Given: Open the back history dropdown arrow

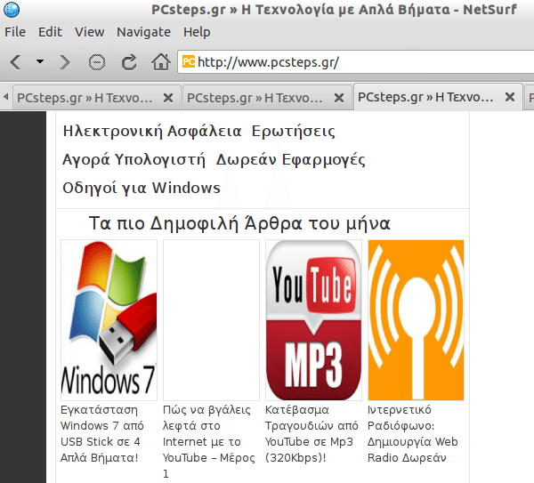Looking at the screenshot, I should point(40,62).
